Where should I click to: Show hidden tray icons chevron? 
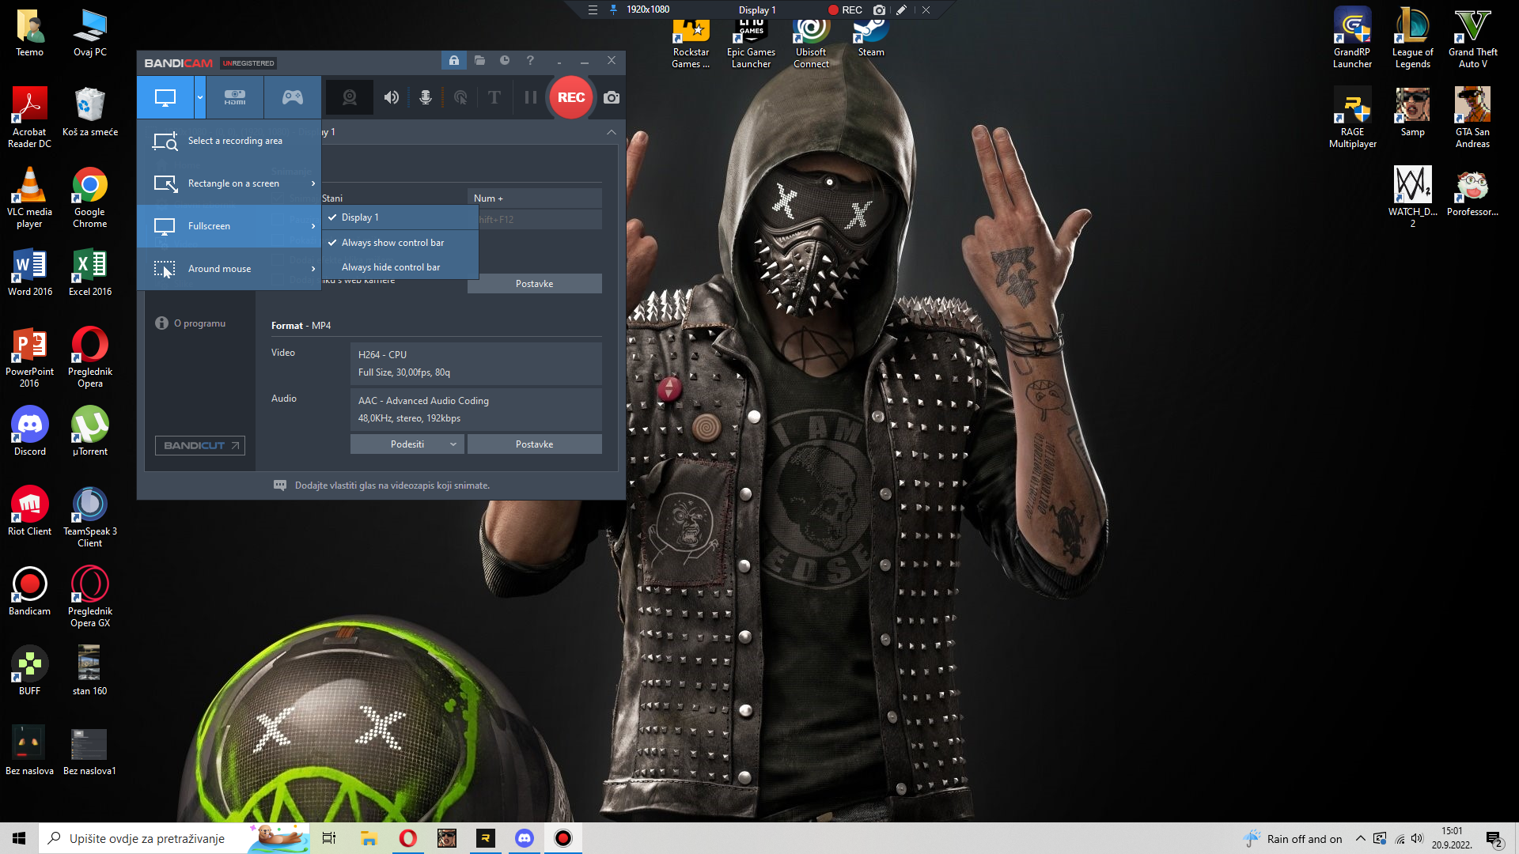(x=1360, y=838)
